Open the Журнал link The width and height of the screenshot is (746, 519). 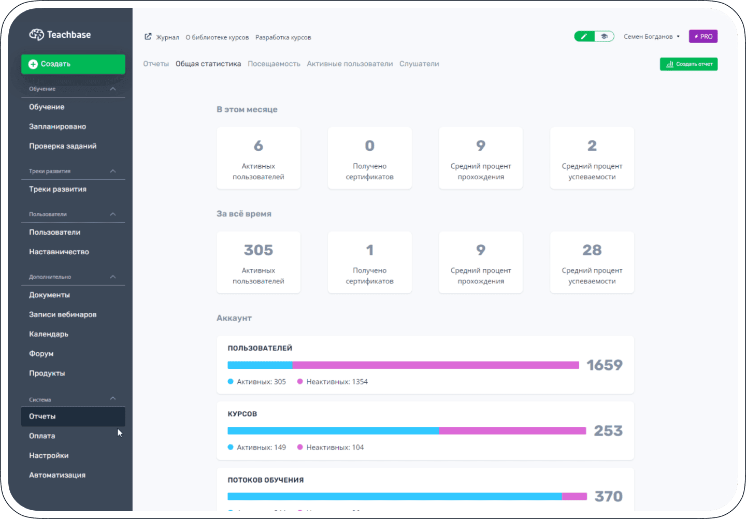click(167, 37)
